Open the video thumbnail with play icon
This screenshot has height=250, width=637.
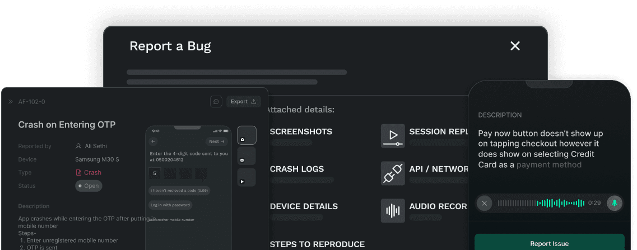[247, 177]
